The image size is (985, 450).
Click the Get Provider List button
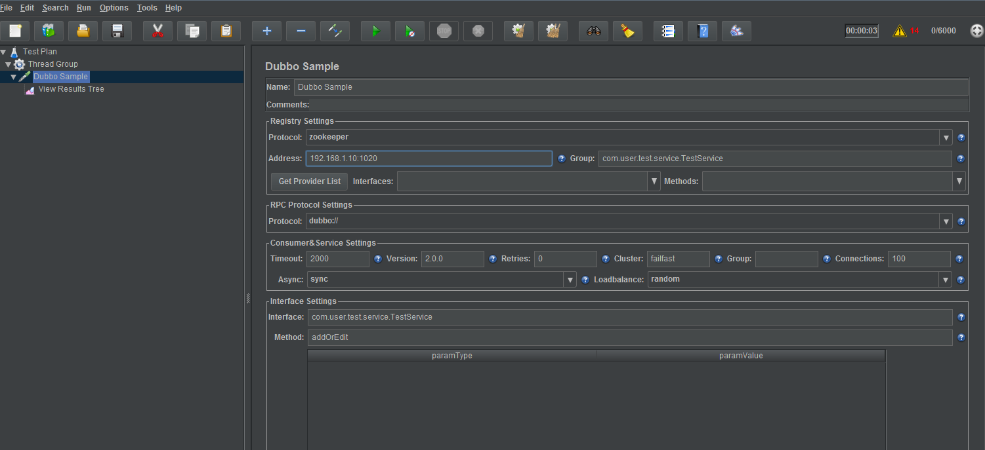[309, 181]
